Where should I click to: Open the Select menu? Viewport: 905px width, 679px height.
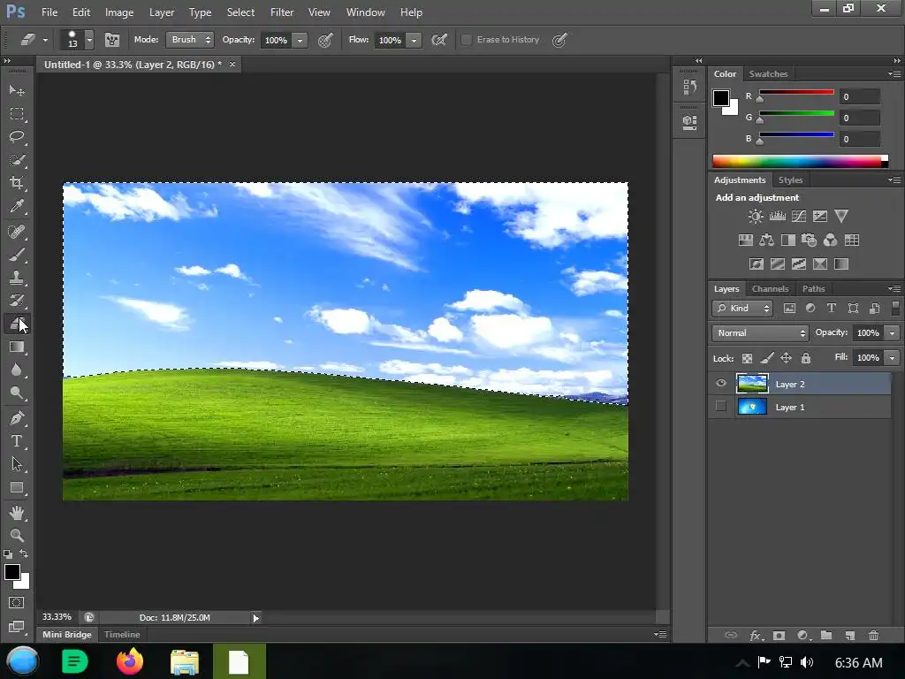[x=240, y=12]
